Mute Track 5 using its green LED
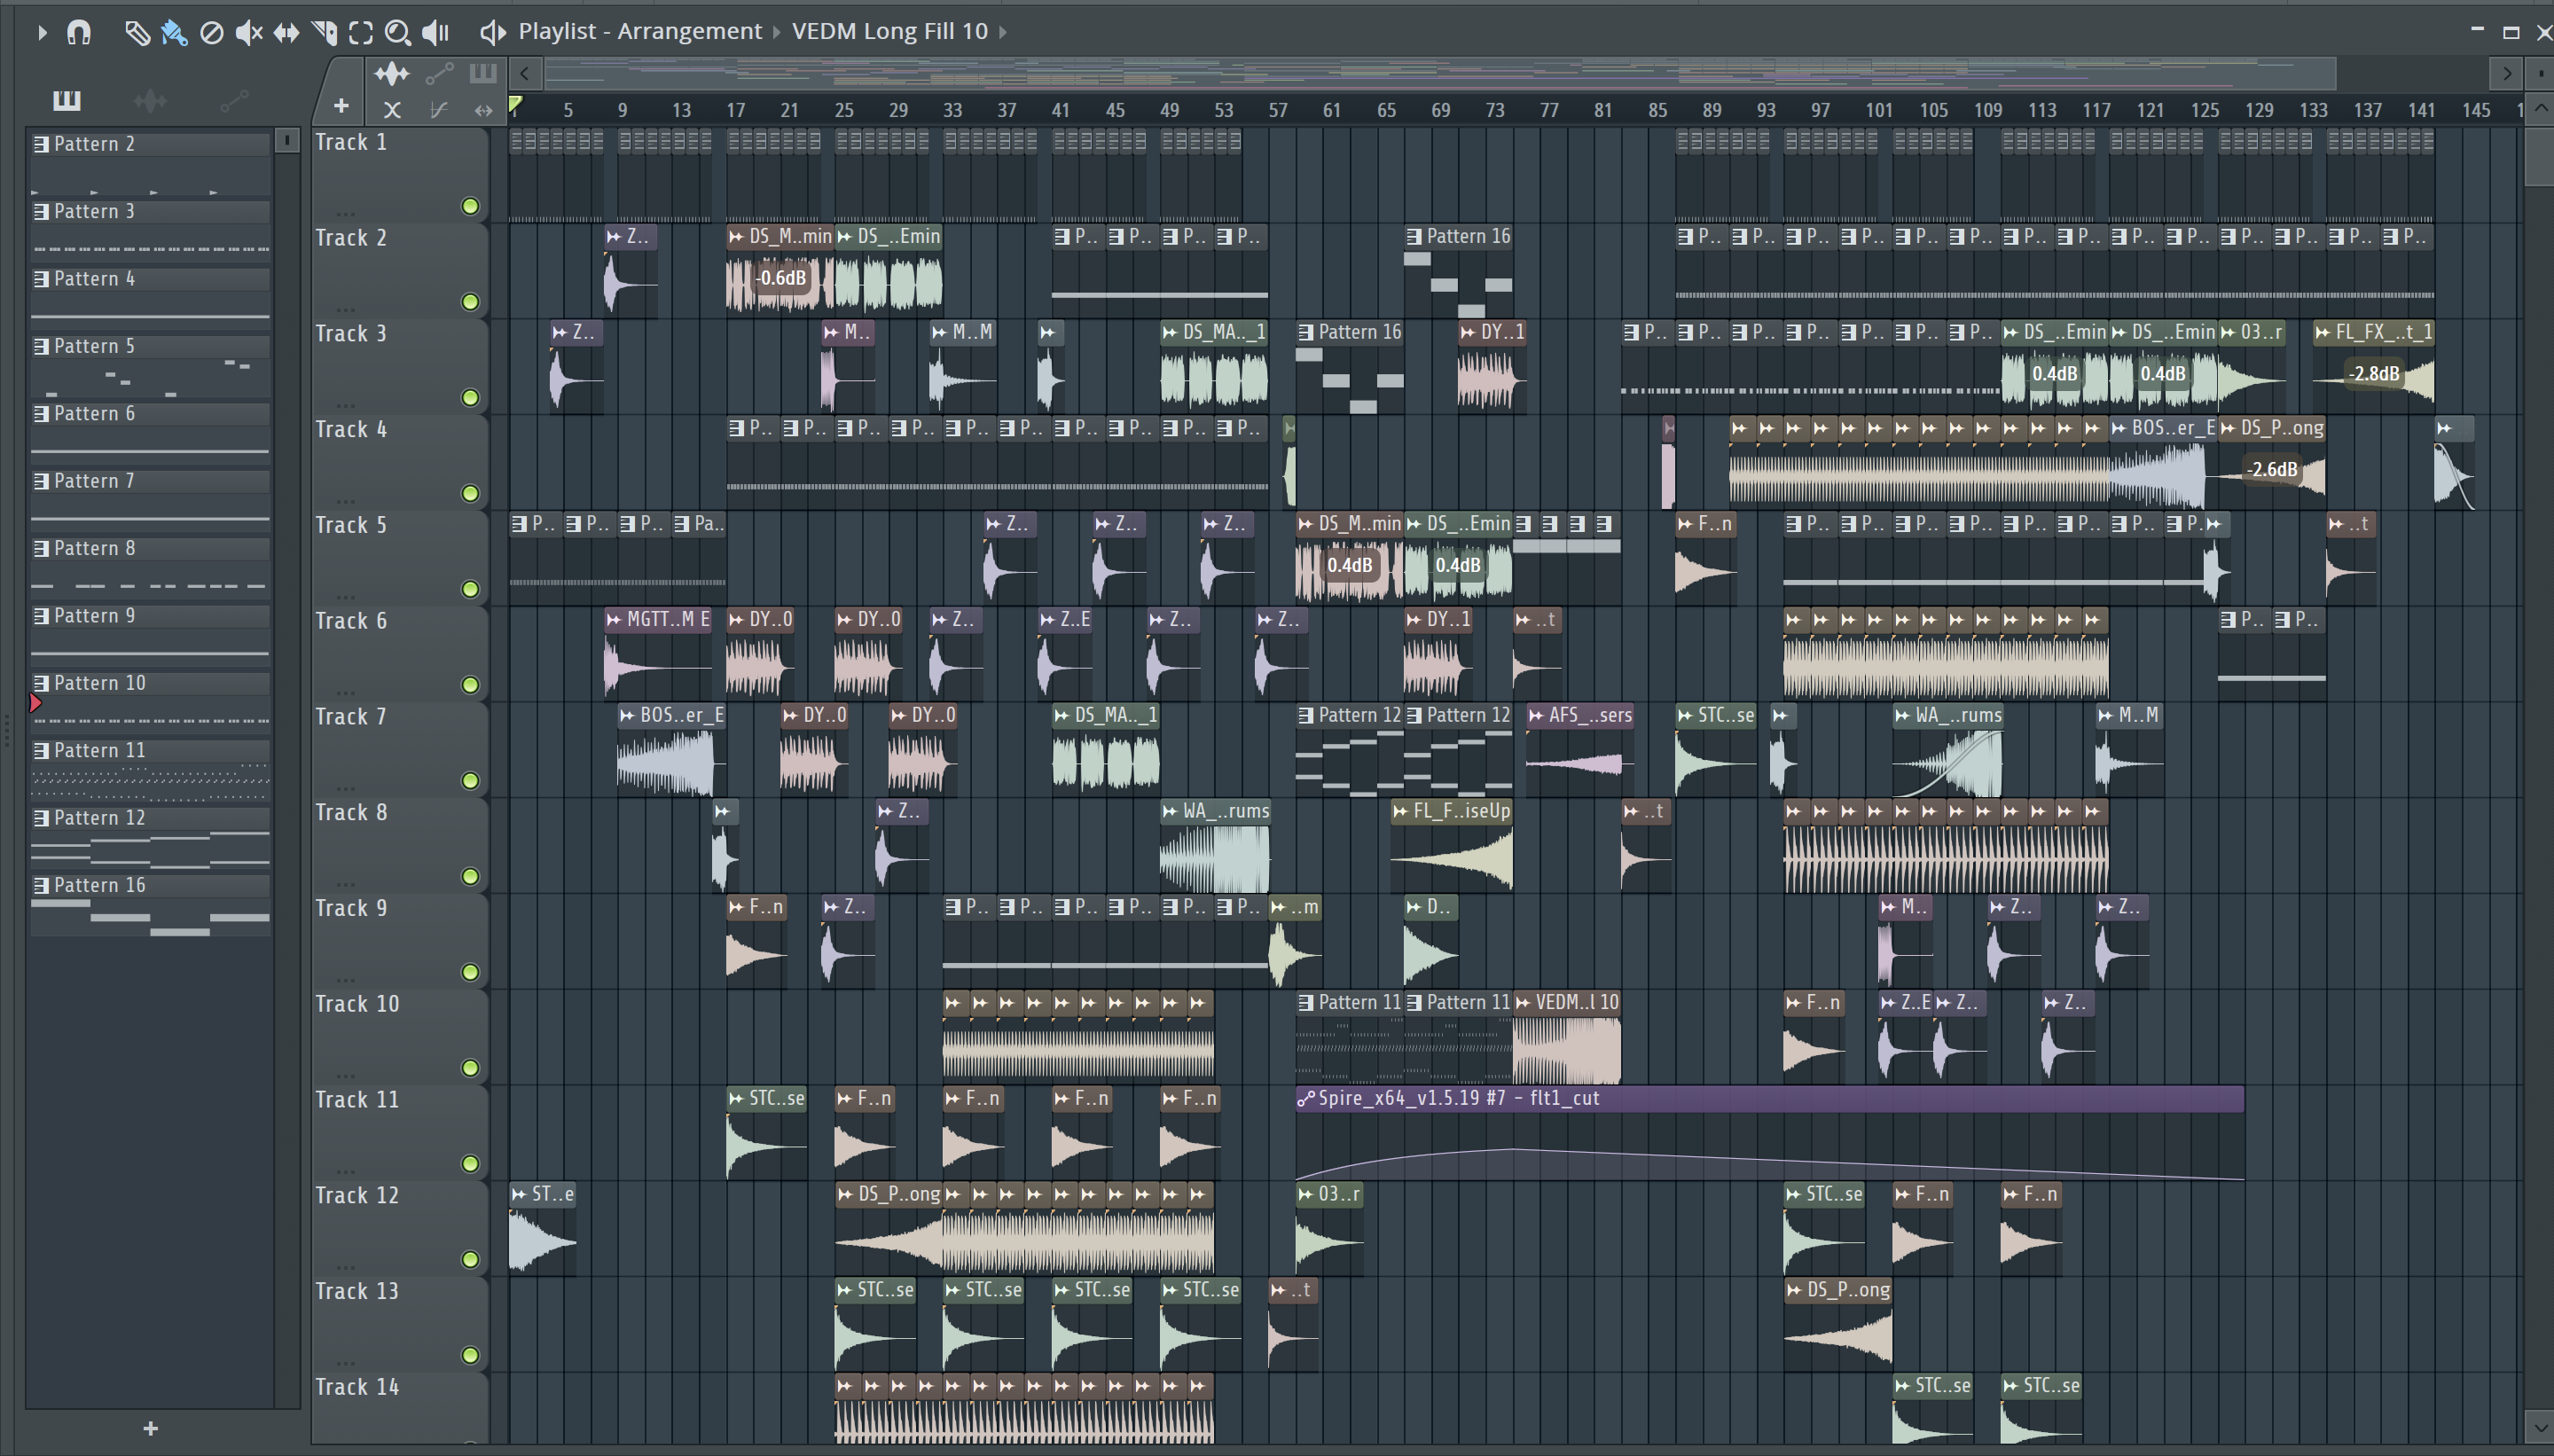 470,589
